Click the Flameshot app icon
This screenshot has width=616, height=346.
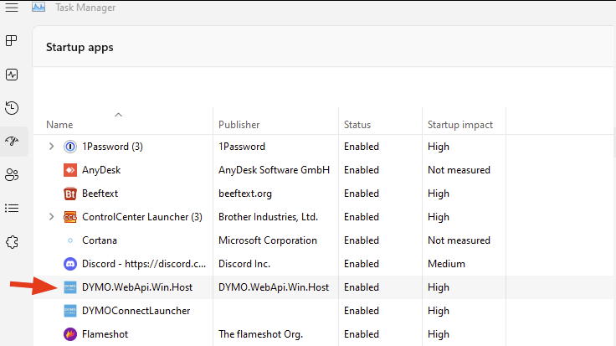tap(70, 334)
